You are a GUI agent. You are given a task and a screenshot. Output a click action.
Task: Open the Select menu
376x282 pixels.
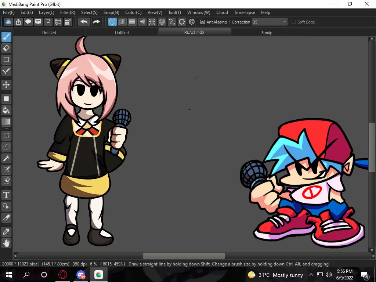click(x=89, y=12)
